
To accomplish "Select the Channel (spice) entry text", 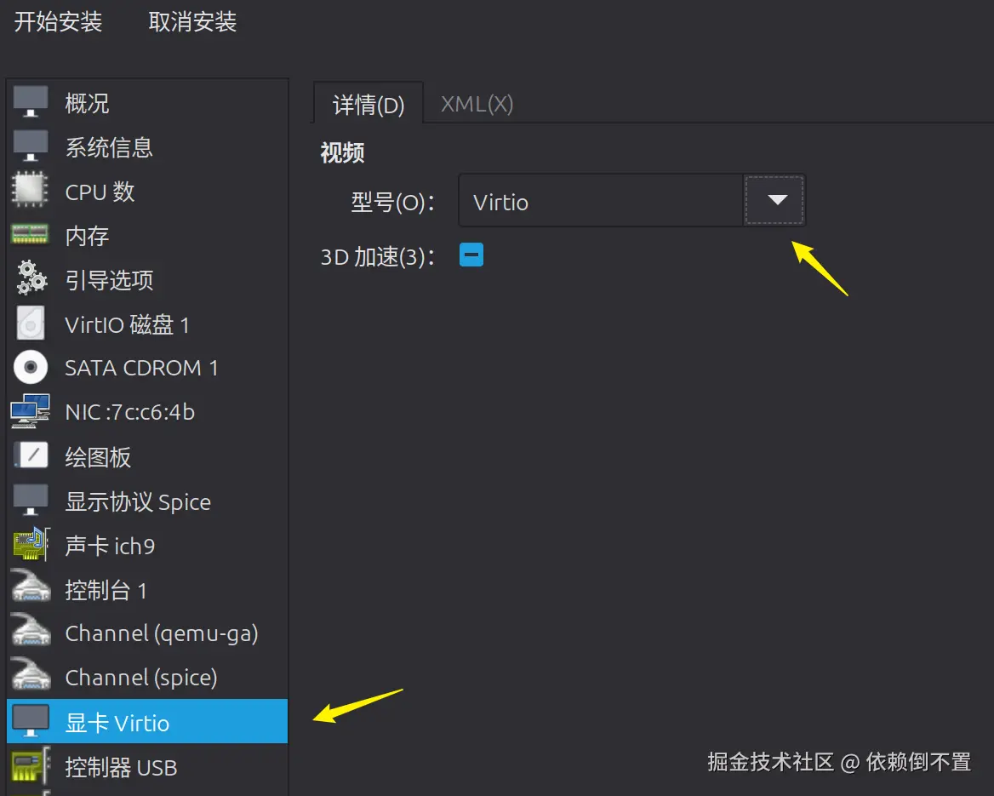I will point(140,678).
